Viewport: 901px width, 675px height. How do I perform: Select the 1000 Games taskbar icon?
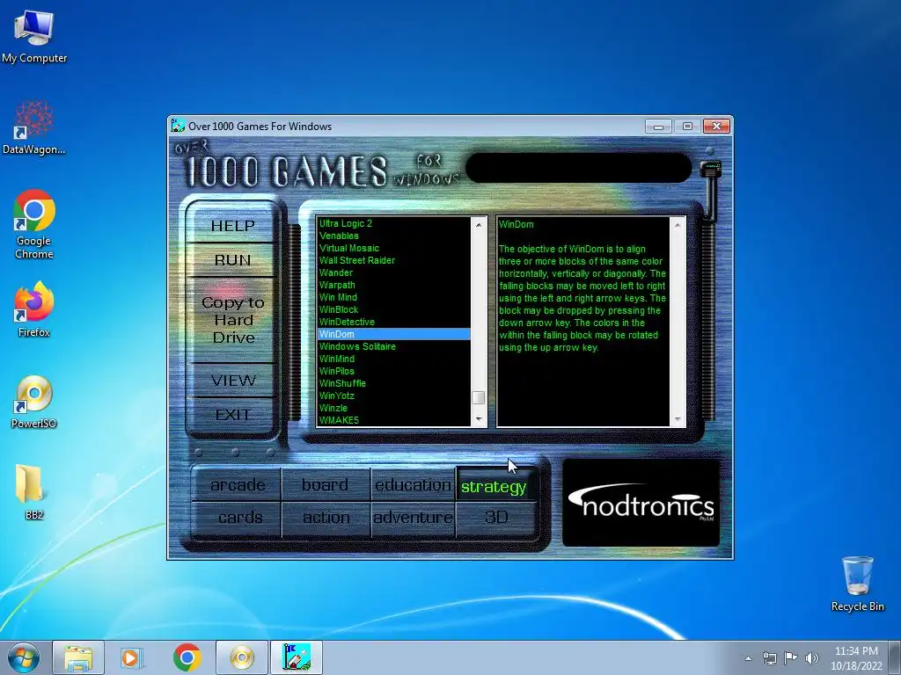point(297,657)
